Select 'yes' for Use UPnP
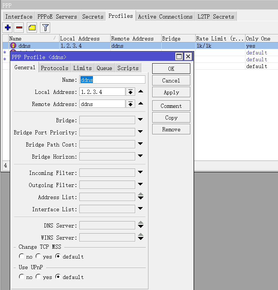This screenshot has height=290, width=278. pyautogui.click(x=39, y=277)
